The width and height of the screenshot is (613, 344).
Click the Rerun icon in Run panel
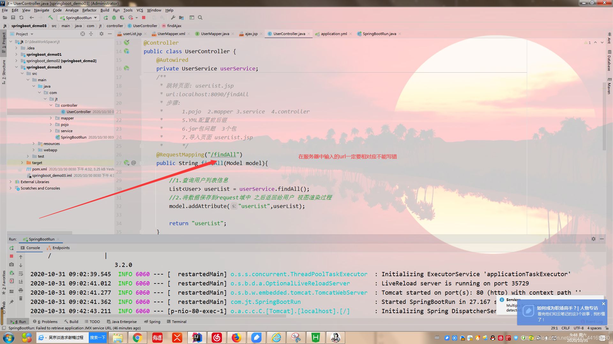(x=11, y=248)
